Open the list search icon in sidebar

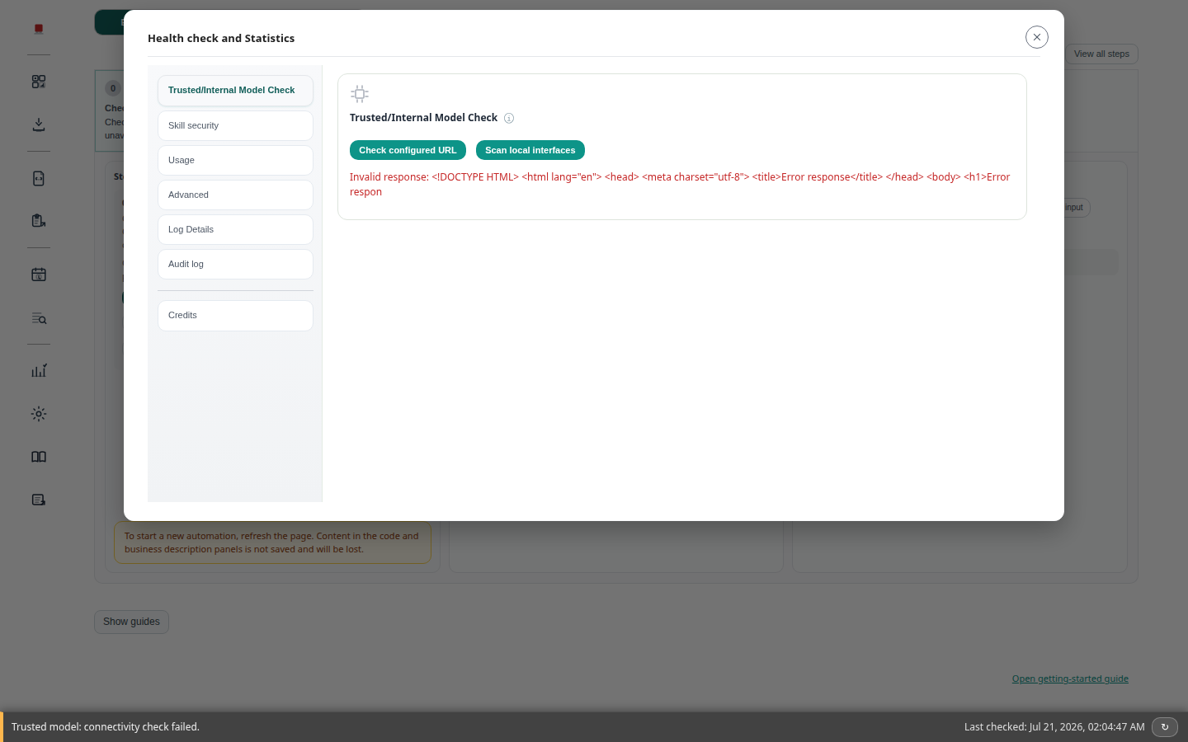tap(39, 318)
